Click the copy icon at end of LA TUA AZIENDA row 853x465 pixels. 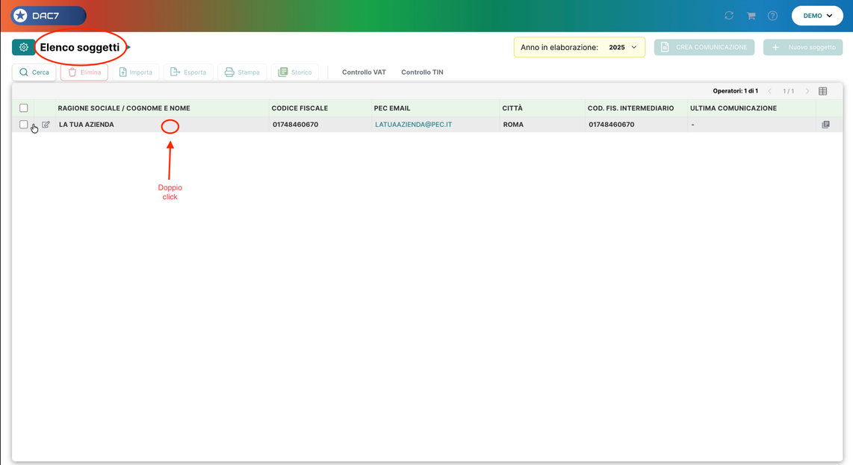(x=826, y=125)
